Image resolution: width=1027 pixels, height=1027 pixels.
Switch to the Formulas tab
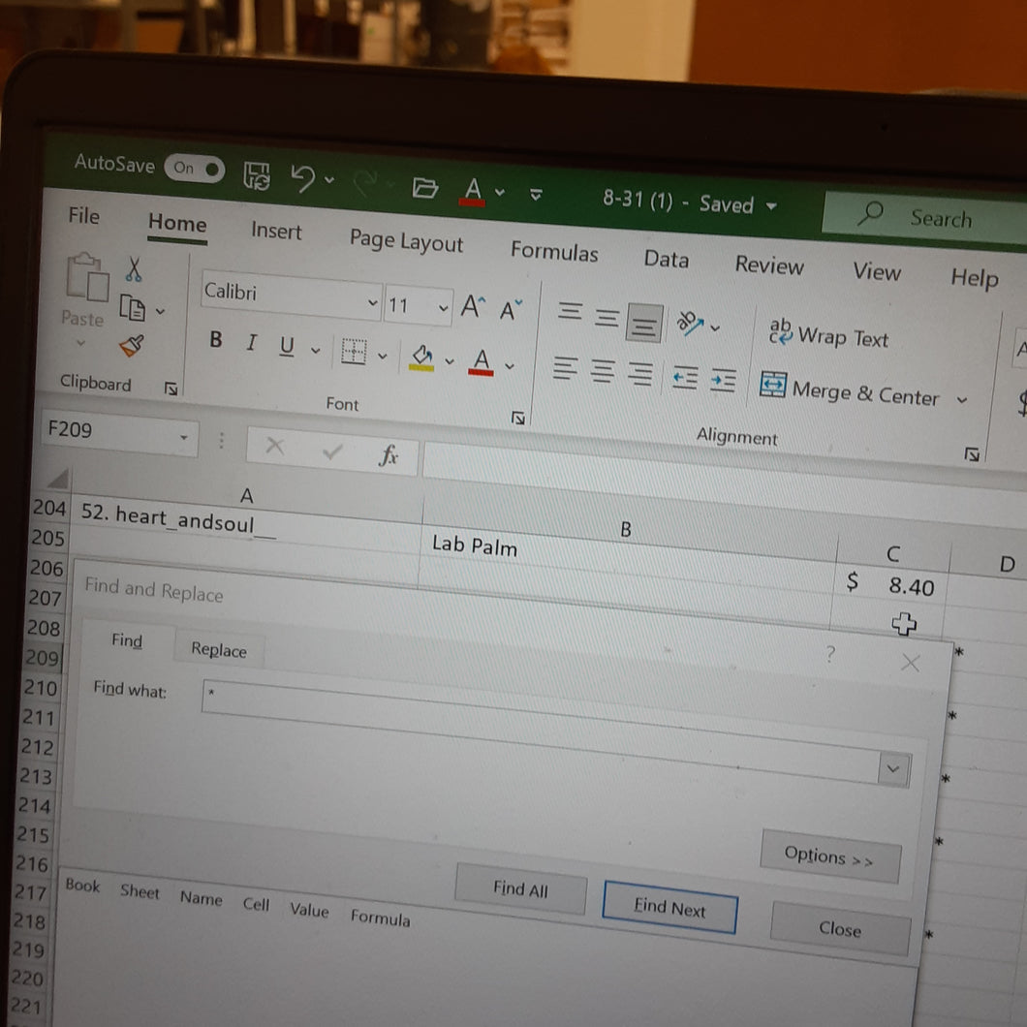point(554,252)
